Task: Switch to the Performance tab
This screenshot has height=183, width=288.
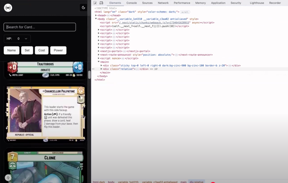Action: point(182,3)
